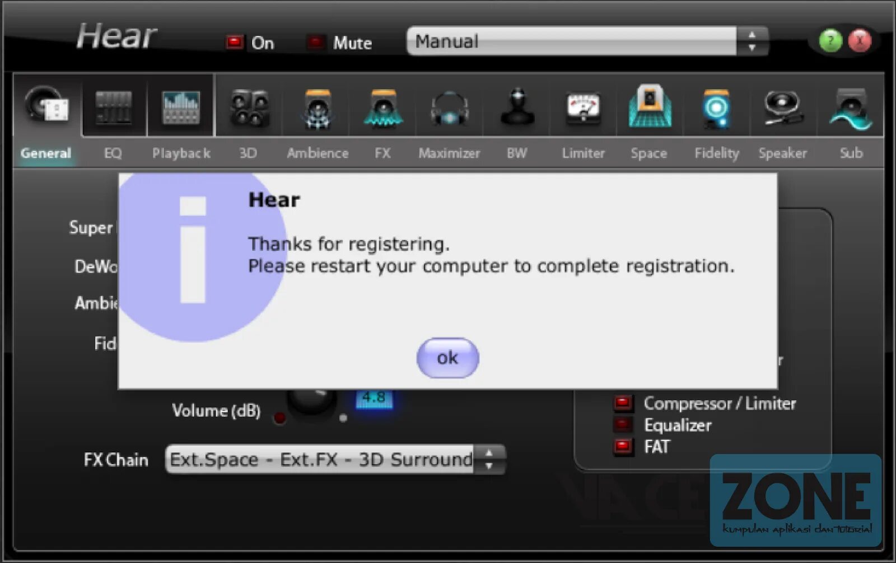Click the Hear dialog title text
The width and height of the screenshot is (896, 563).
[274, 200]
